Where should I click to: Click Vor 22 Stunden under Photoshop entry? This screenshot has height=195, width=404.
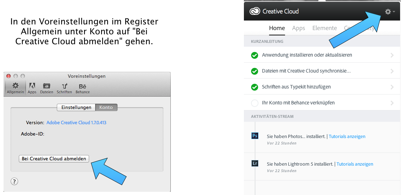click(282, 143)
